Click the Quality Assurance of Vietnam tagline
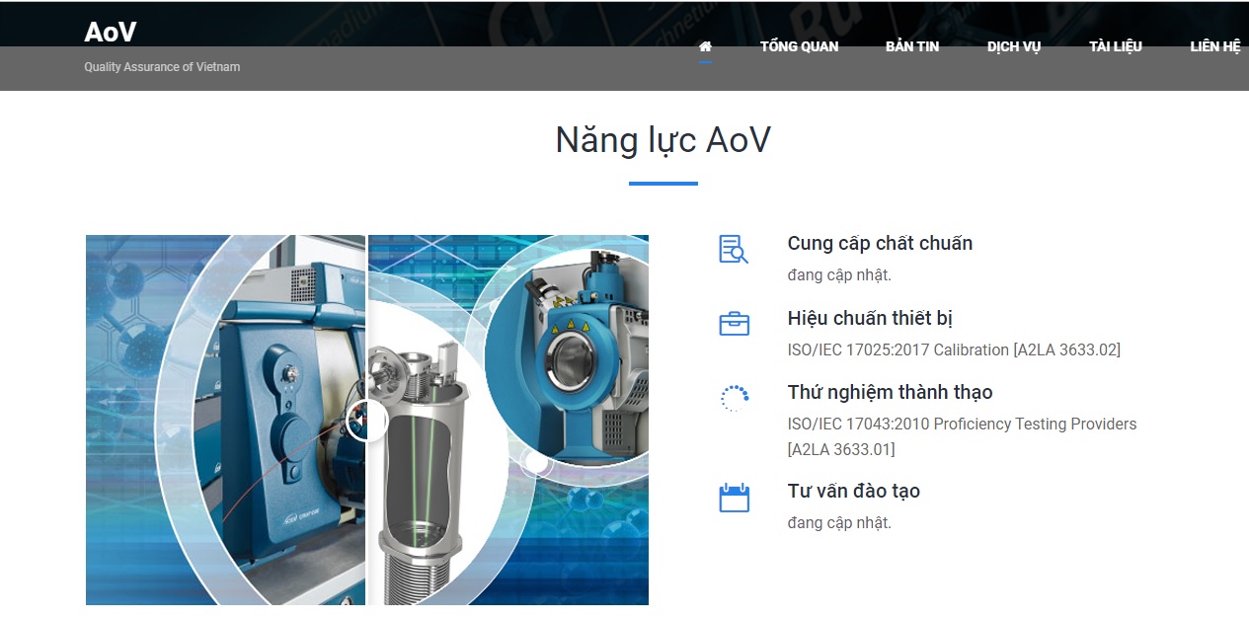Viewport: 1249px width, 619px height. coord(162,67)
